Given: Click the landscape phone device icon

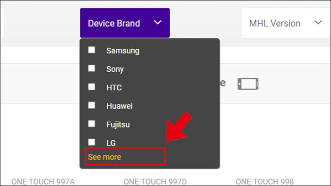Looking at the screenshot, I should (248, 84).
